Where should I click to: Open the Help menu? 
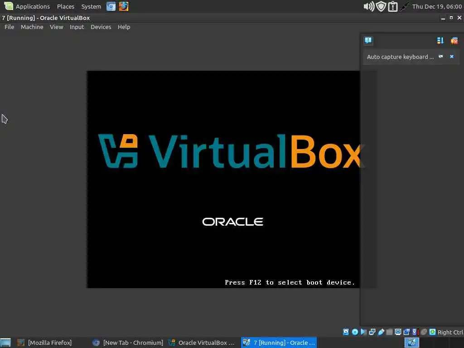point(124,27)
